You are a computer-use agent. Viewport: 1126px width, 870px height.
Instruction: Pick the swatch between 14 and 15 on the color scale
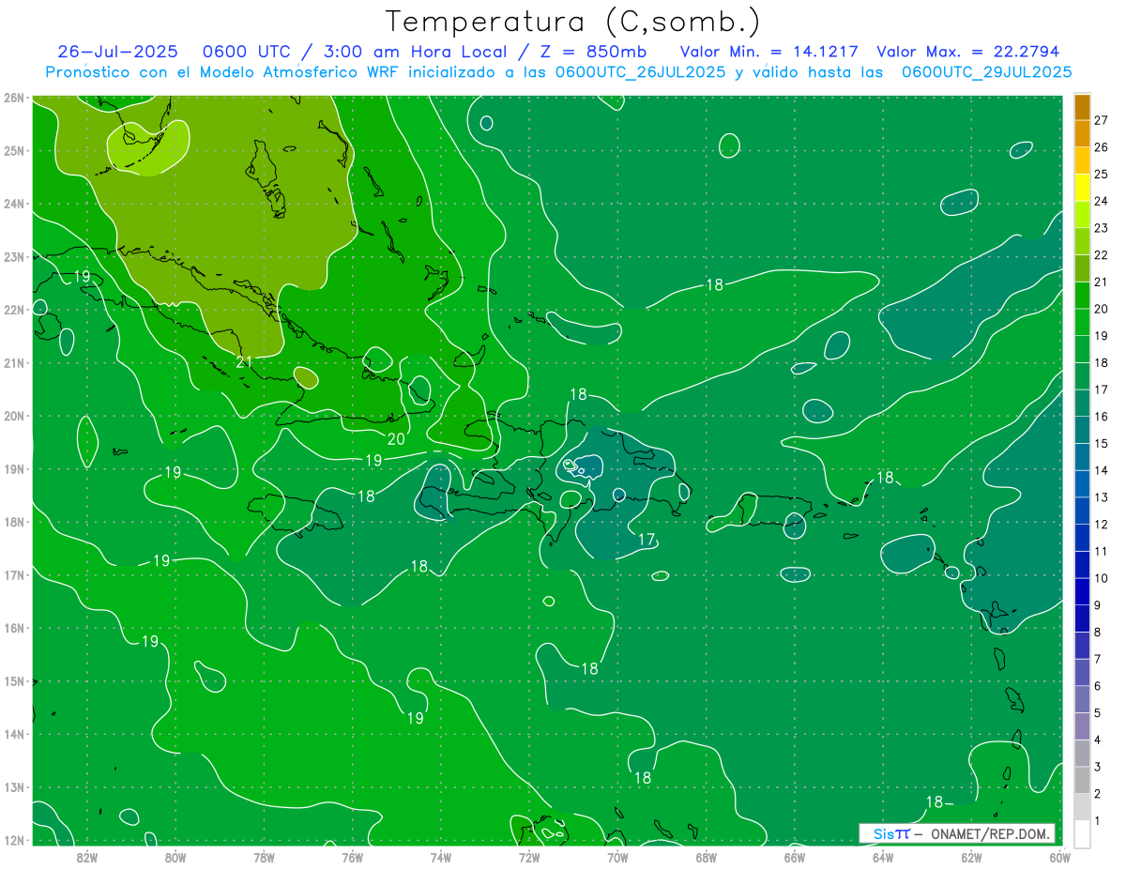(x=1082, y=456)
